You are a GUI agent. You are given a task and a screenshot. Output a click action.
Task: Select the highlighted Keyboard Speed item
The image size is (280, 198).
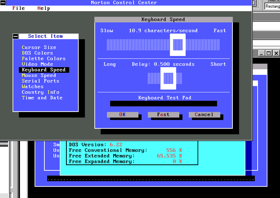(43, 70)
